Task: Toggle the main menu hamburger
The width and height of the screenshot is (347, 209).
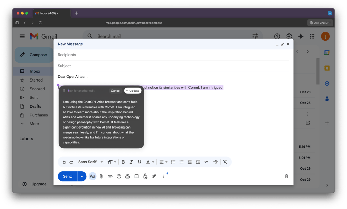Action: 22,36
